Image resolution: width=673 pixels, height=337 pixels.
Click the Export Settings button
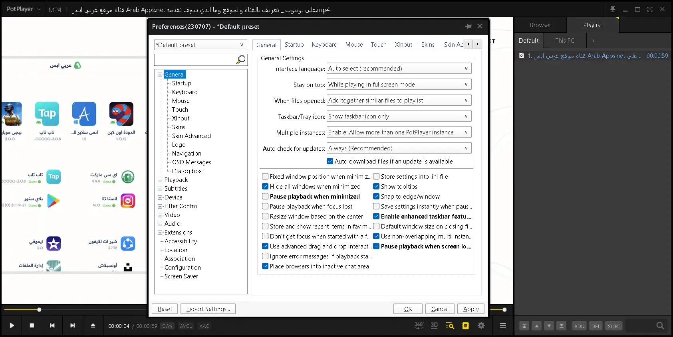pyautogui.click(x=208, y=309)
